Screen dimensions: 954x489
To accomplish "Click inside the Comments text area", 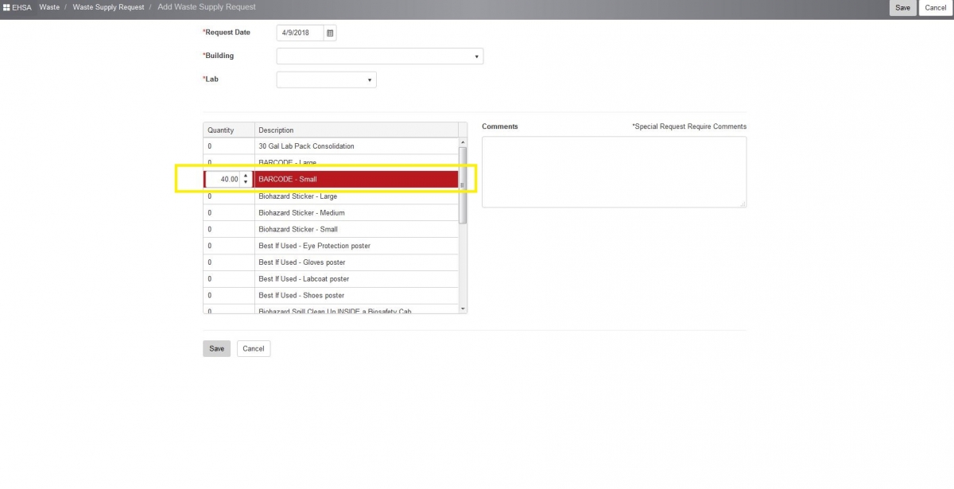I will click(x=615, y=171).
